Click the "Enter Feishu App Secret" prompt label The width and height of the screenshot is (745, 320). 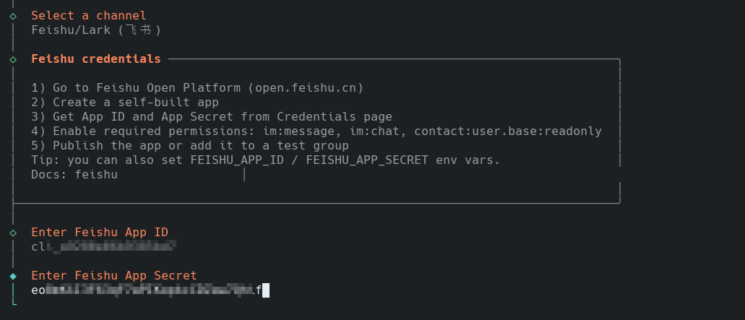(114, 275)
